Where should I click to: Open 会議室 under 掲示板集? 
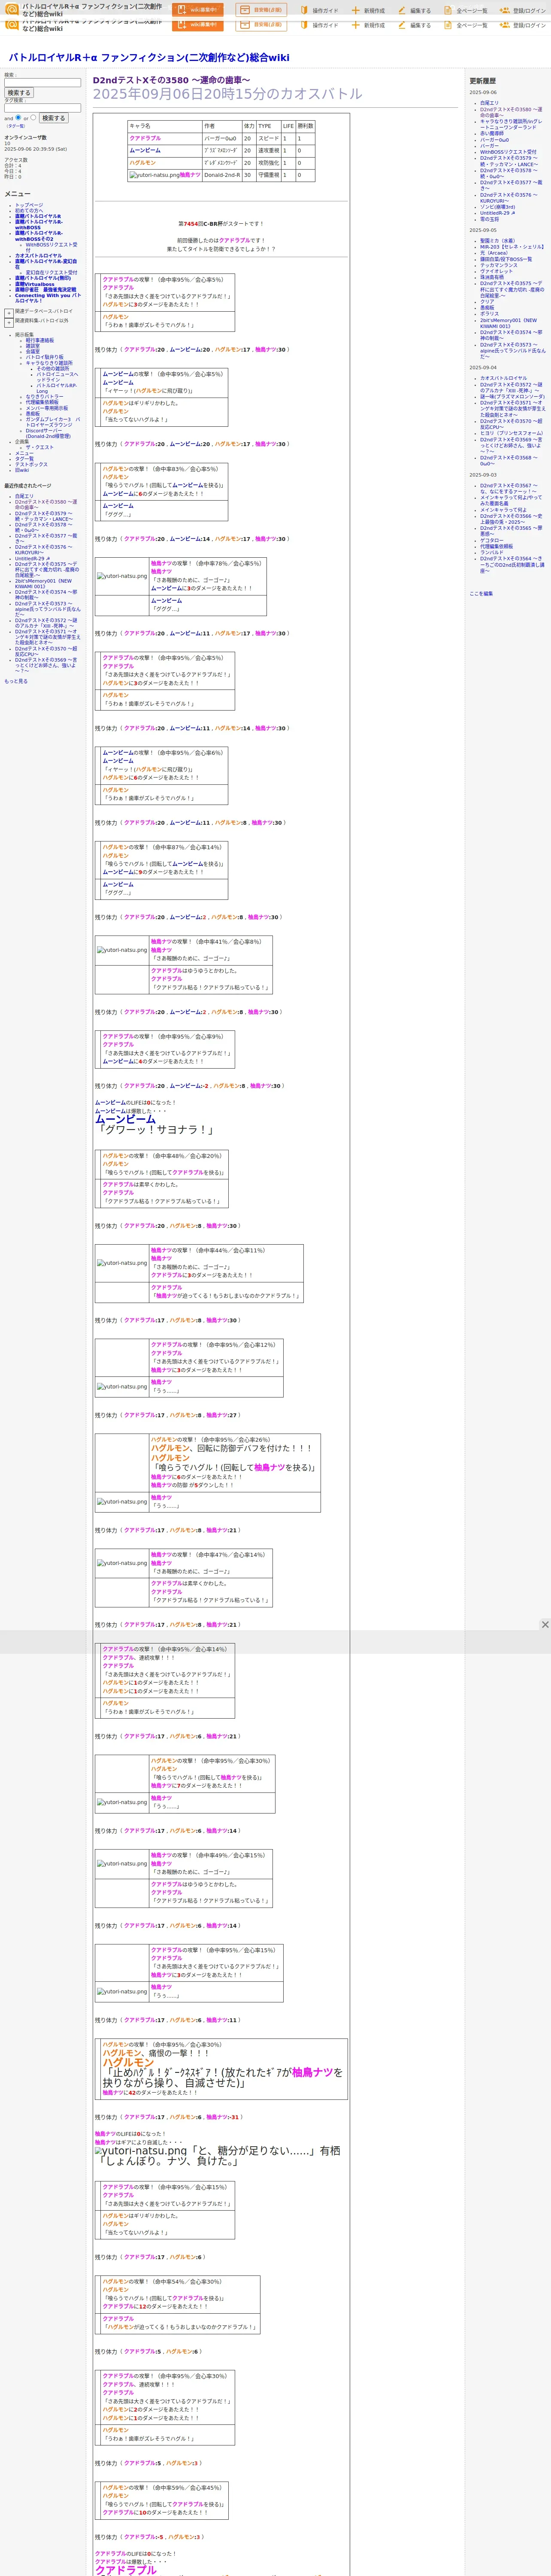(x=33, y=351)
